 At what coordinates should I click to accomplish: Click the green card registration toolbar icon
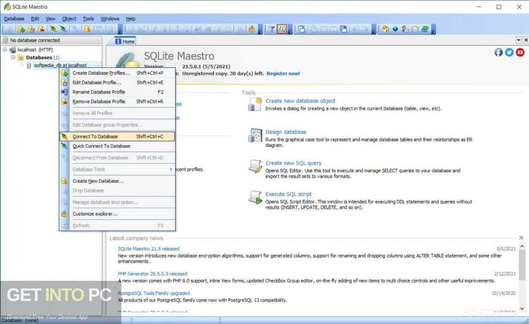[x=425, y=29]
